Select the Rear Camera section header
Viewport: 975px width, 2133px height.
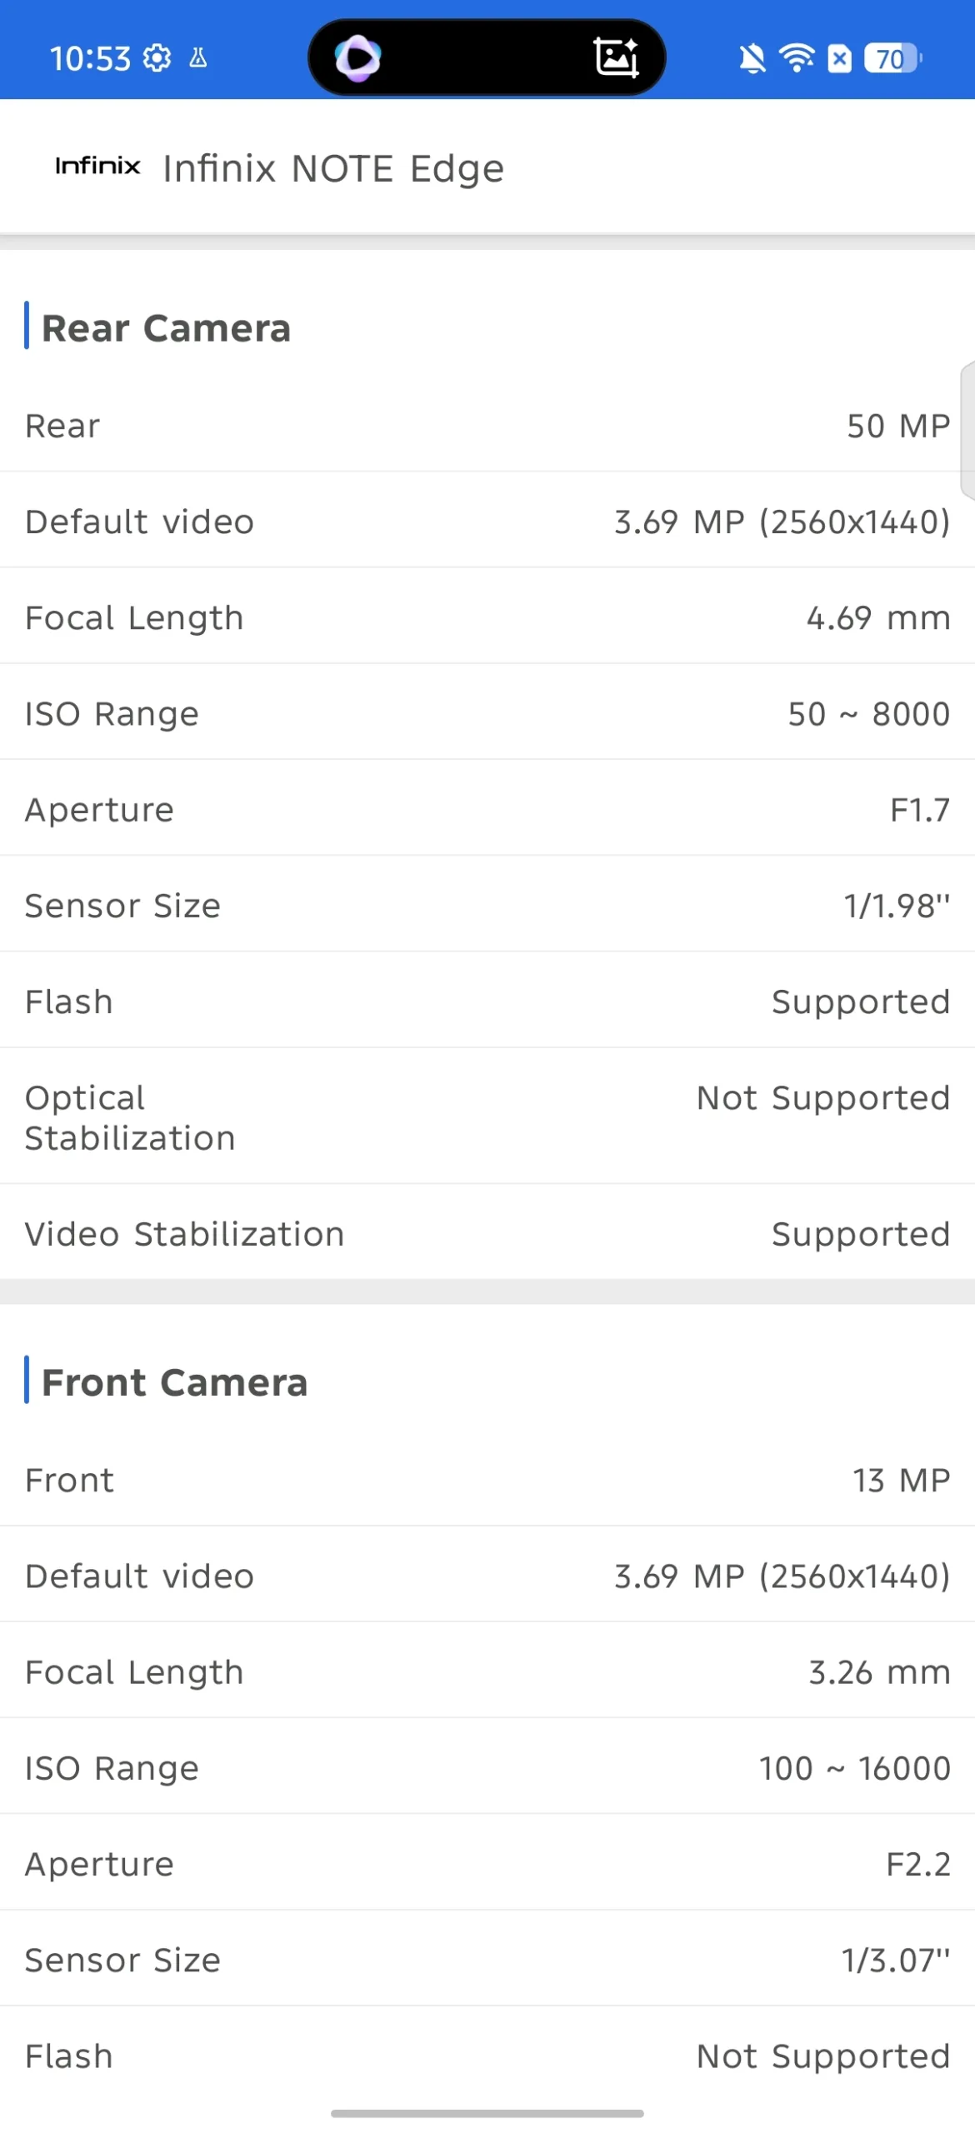coord(166,327)
